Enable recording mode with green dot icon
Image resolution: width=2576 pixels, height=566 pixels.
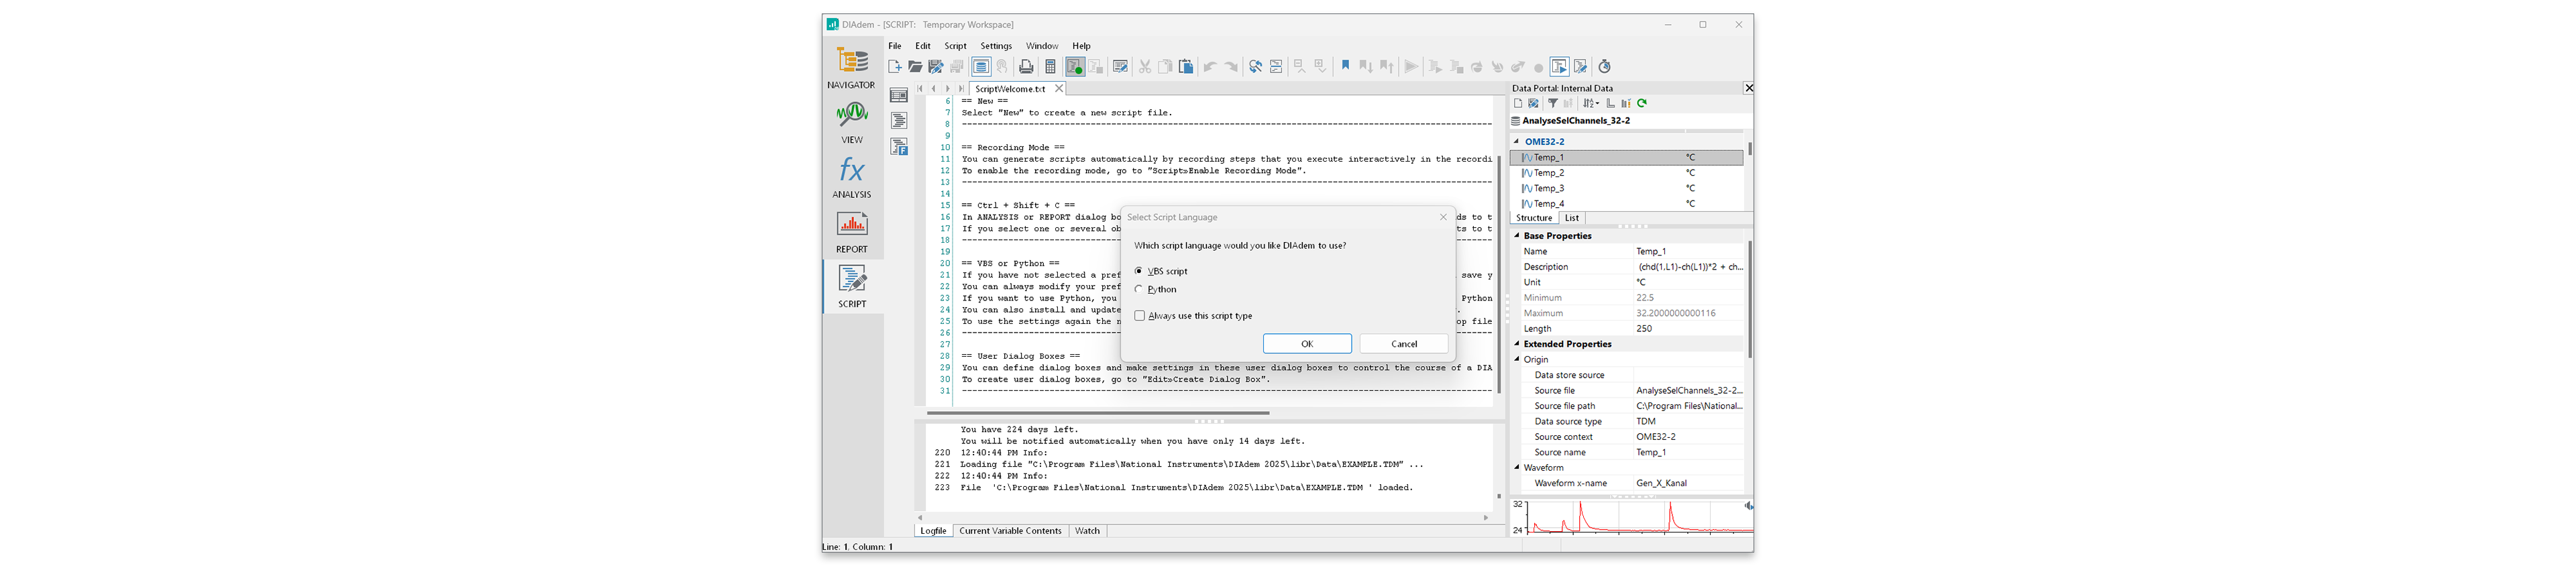pyautogui.click(x=1075, y=67)
